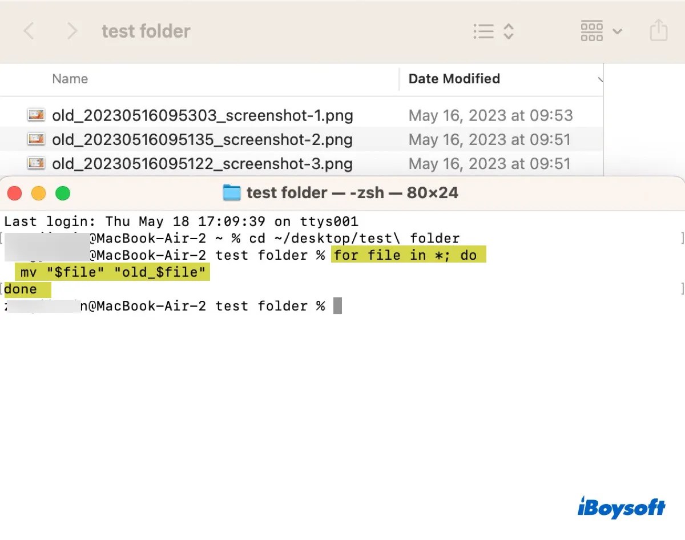The height and width of the screenshot is (540, 685).
Task: Select the highlighted screenshot-2.png row
Action: (x=202, y=139)
